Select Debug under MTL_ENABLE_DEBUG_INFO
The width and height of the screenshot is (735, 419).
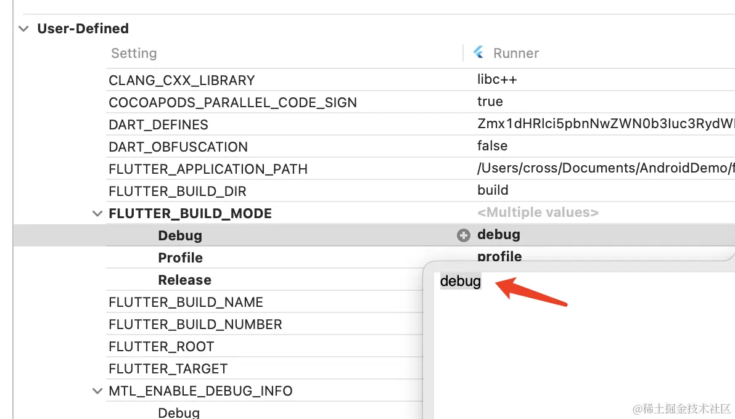click(x=179, y=412)
